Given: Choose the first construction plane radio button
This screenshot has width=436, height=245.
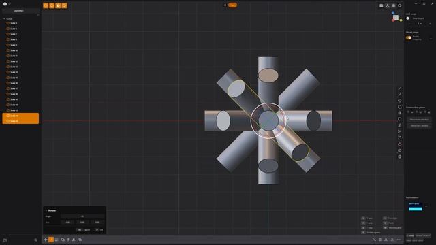Looking at the screenshot, I should pos(409,112).
